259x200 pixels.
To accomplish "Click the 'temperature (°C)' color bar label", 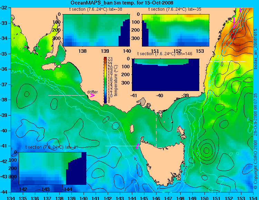I will (116, 80).
